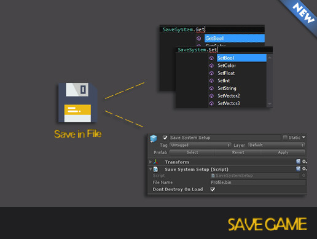
Task: Click method icon beside SetVector3
Action: tap(211, 103)
